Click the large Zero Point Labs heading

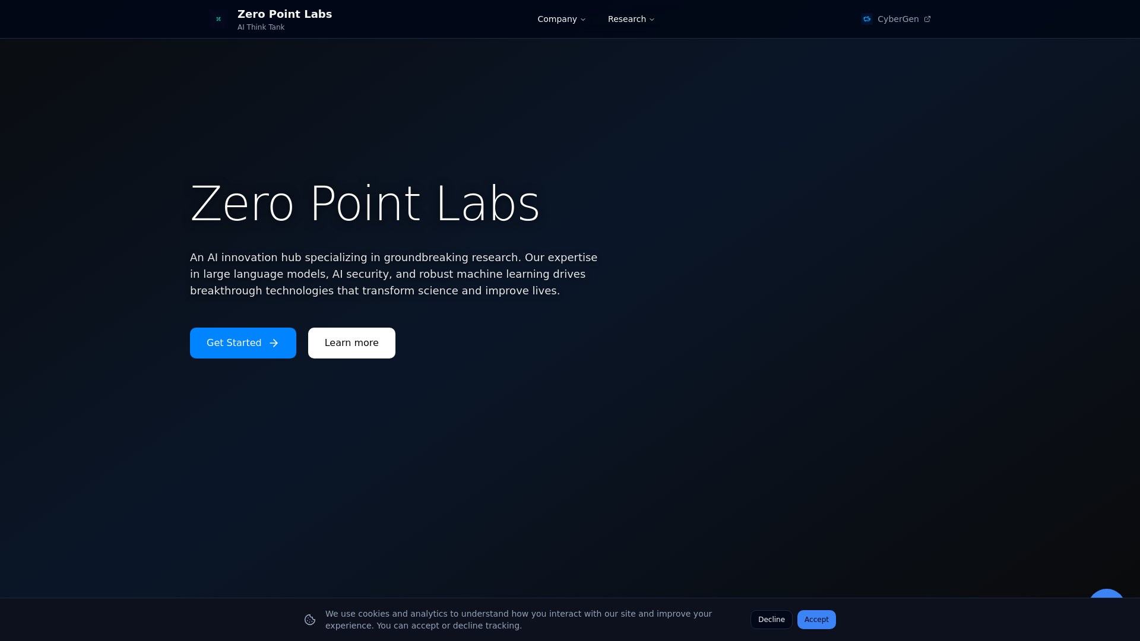coord(365,204)
